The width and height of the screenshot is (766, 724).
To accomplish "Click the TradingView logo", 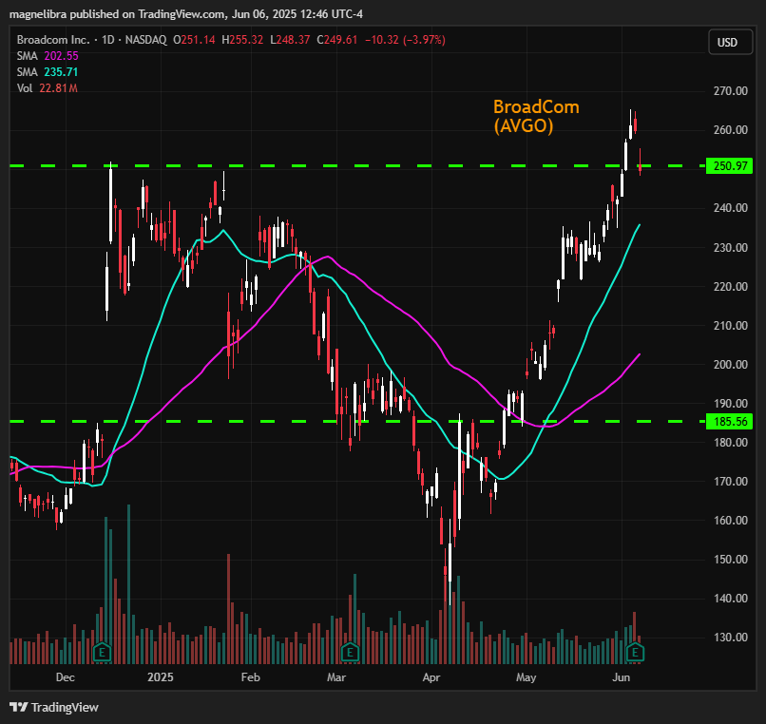I will tap(19, 708).
